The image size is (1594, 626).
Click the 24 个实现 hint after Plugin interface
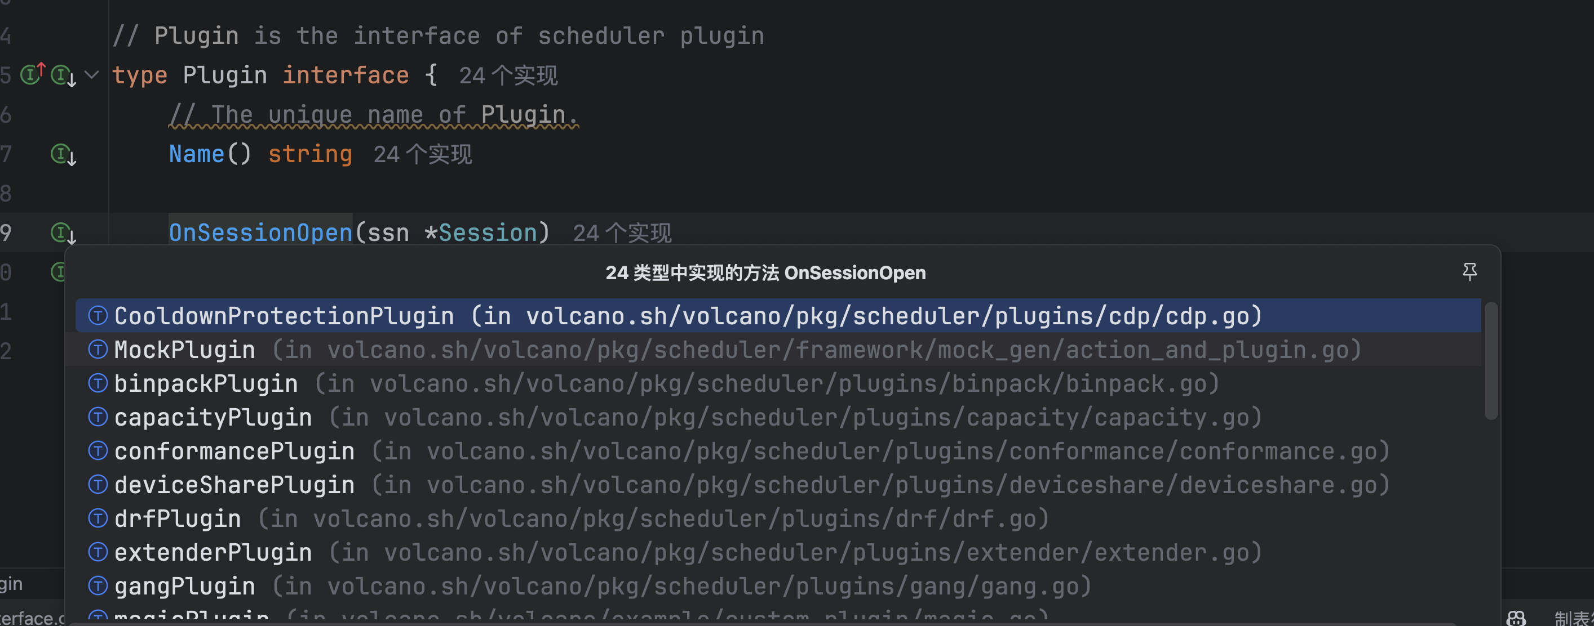coord(508,76)
